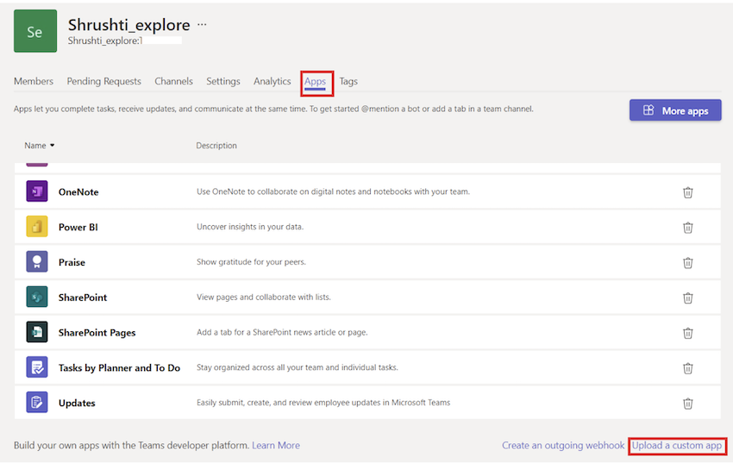Click 'Show gratitude for your peers.' description
733x464 pixels.
point(251,262)
